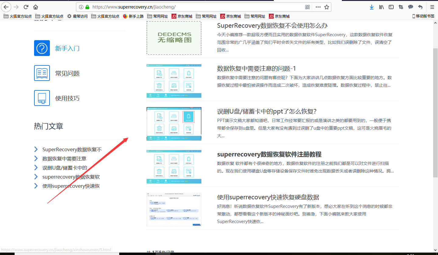Bookmark this page with the star icon

(327, 7)
